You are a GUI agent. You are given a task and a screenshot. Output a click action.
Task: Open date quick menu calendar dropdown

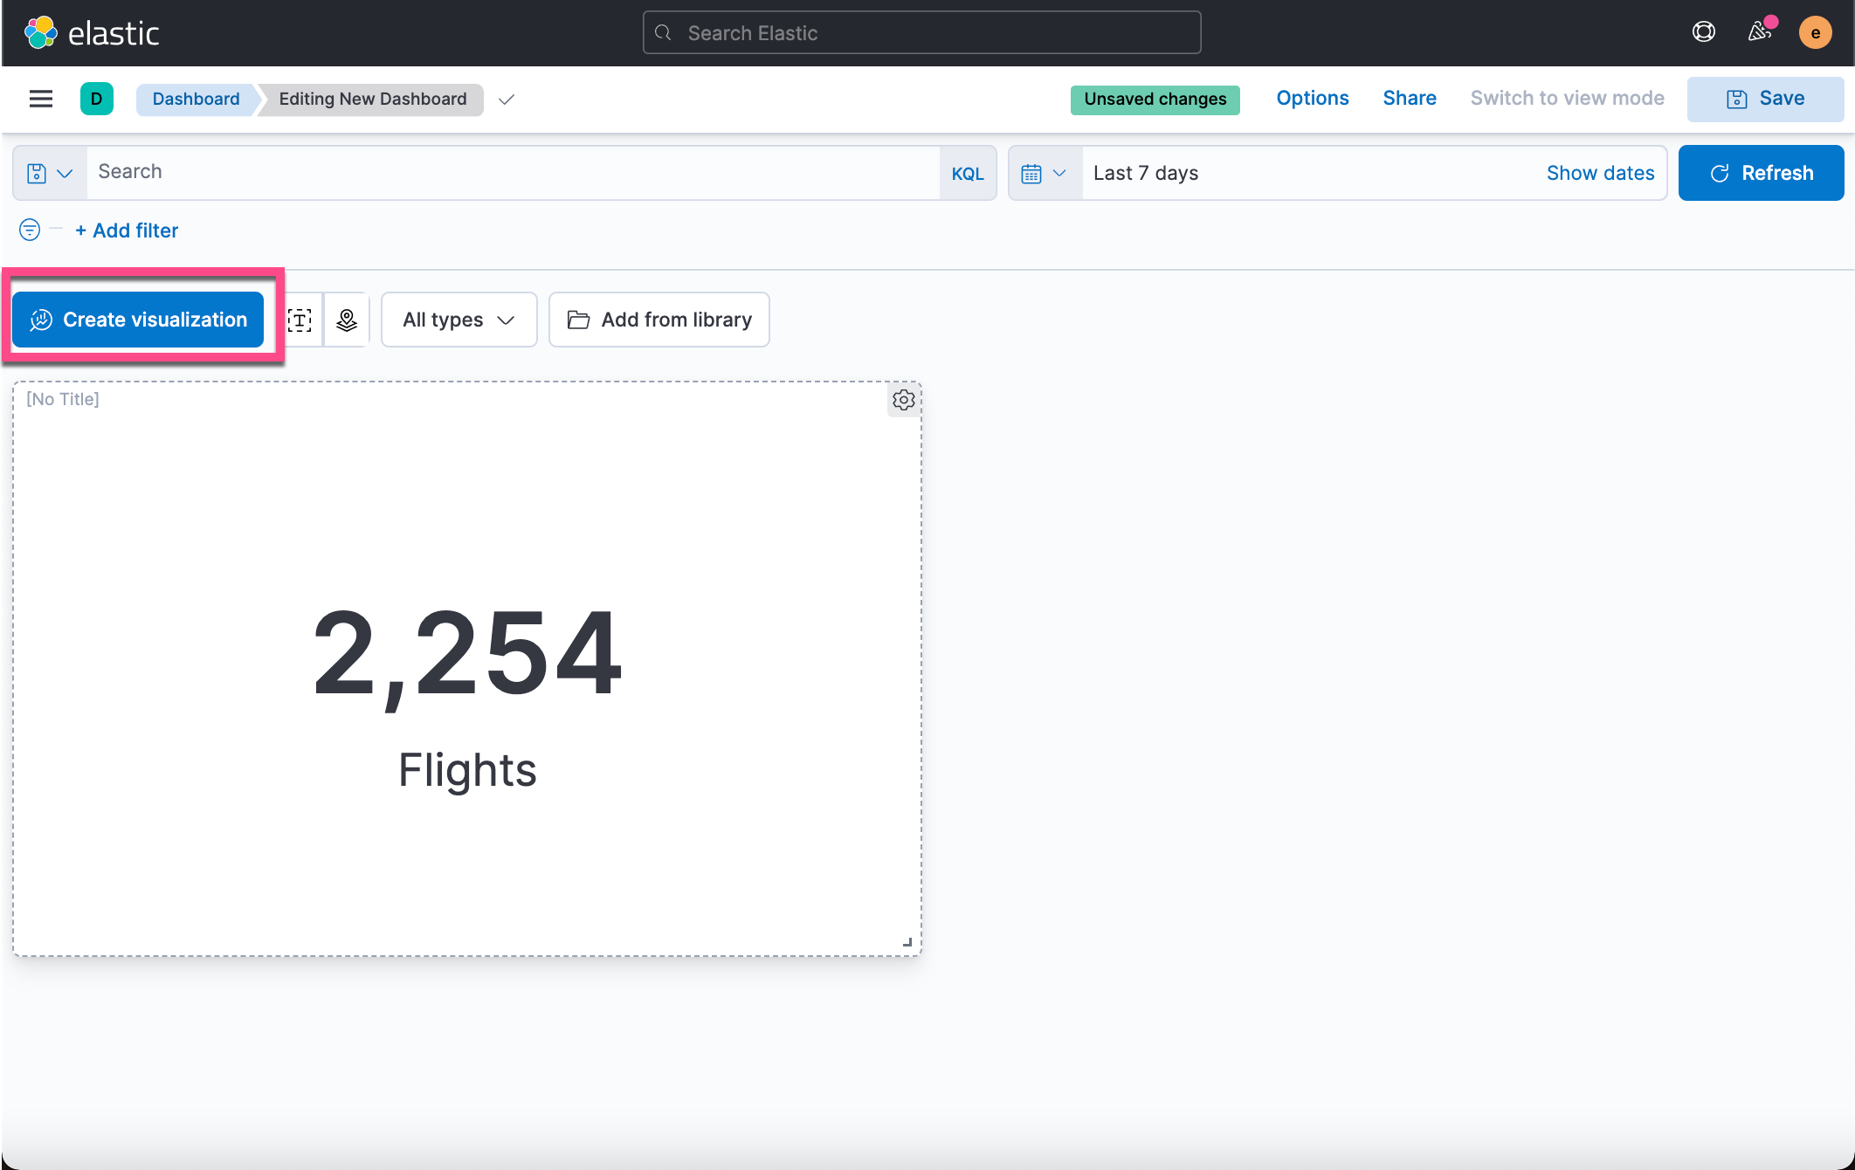(x=1045, y=173)
